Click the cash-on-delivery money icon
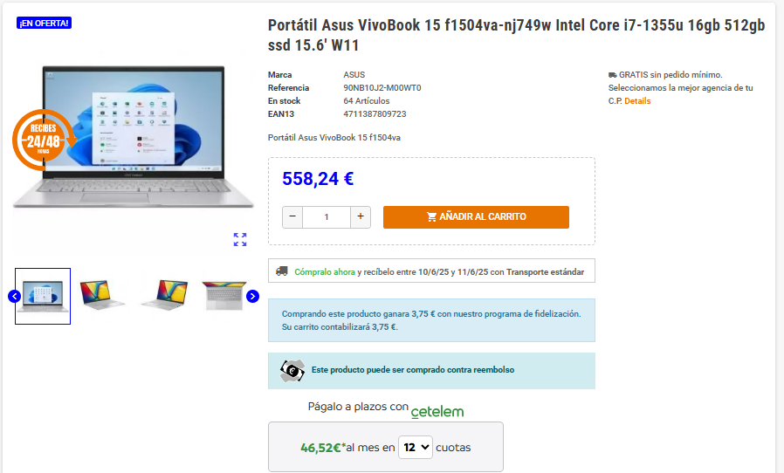Viewport: 784px width, 473px height. coord(292,371)
